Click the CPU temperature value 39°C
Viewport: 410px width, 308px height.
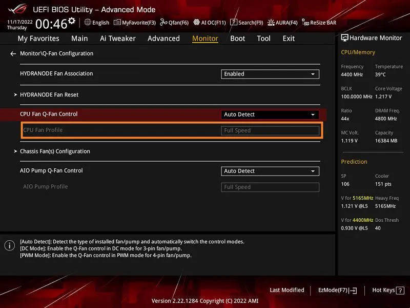click(380, 74)
